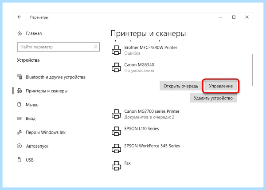The width and height of the screenshot is (266, 190).
Task: Click the keyboard icon next to Ввод
Action: 19,118
